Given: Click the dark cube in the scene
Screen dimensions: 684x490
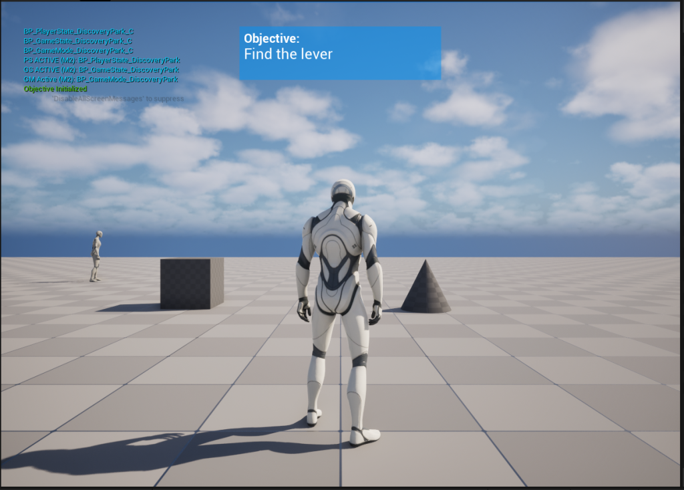Looking at the screenshot, I should coord(191,283).
